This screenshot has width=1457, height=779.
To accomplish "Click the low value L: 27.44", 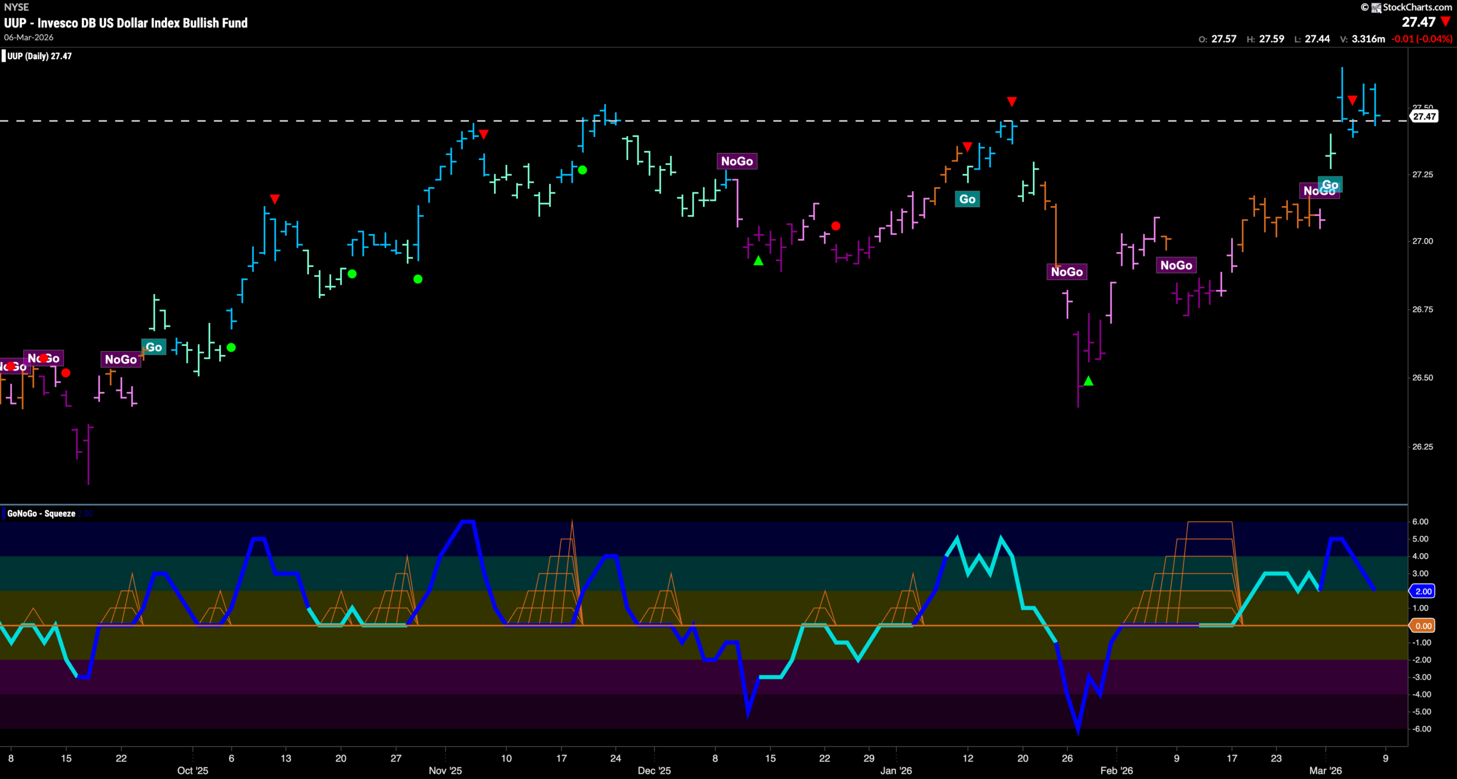I will tap(1312, 39).
